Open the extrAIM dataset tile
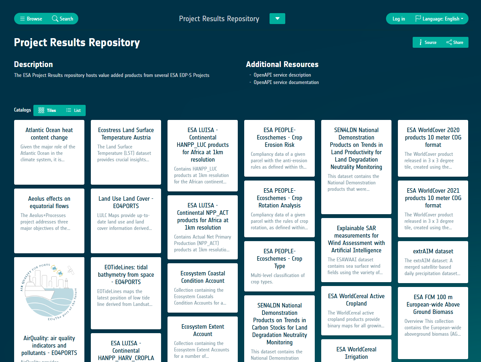 pyautogui.click(x=433, y=251)
